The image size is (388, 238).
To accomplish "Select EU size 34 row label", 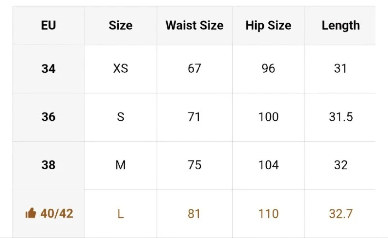I will 48,69.
